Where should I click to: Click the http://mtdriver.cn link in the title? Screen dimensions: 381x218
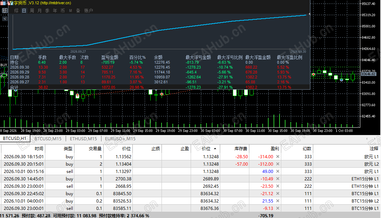tap(55, 3)
